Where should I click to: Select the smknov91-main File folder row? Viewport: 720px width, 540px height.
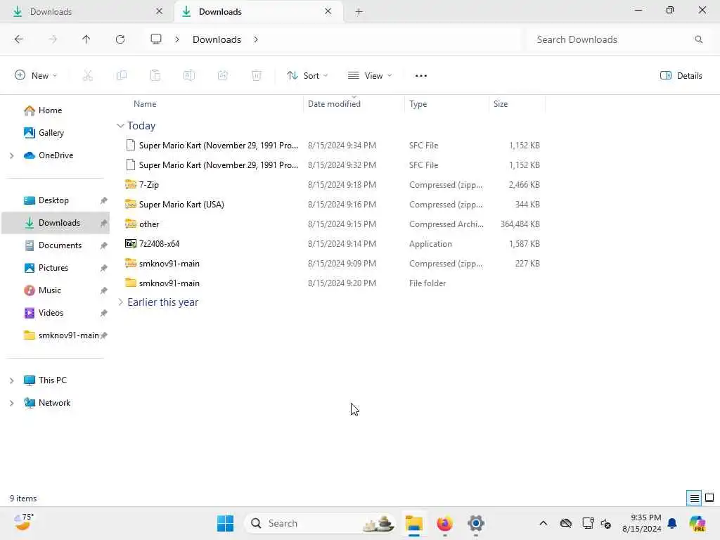(333, 283)
